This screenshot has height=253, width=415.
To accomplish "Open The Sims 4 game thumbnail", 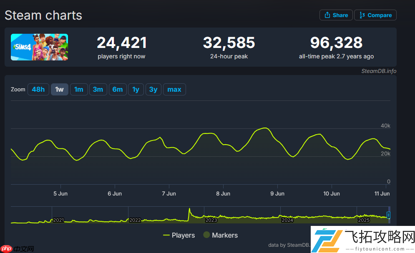I will tap(40, 47).
